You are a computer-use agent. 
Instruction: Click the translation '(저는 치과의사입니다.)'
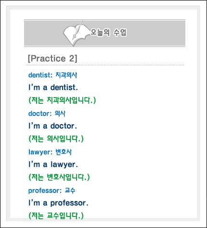click(x=62, y=100)
